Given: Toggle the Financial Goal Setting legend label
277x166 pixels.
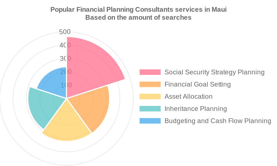Looking at the screenshot, I should point(198,84).
